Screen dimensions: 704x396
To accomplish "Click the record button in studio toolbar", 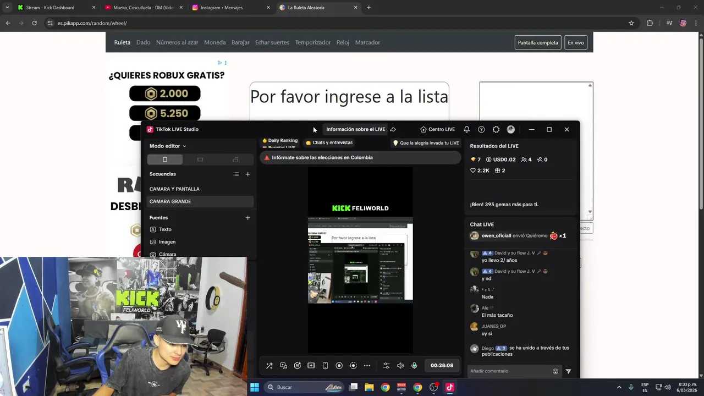I will (339, 366).
